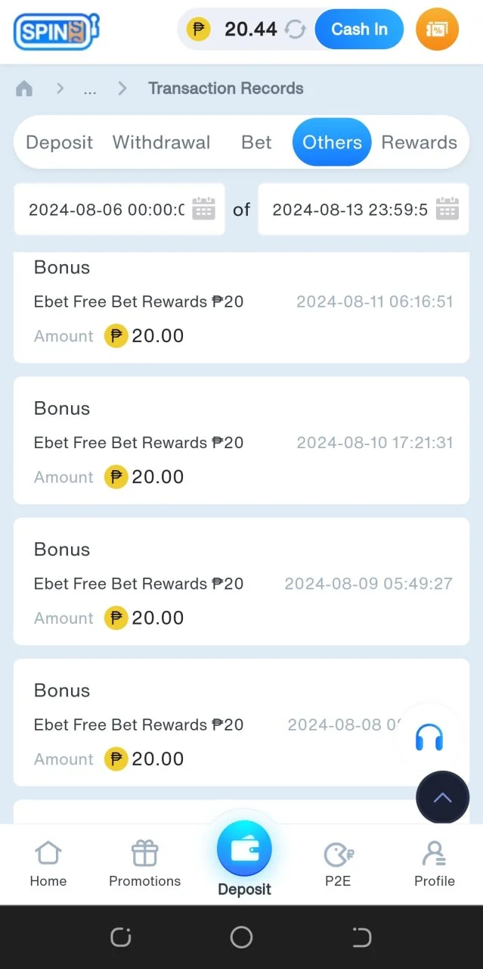This screenshot has height=969, width=483.
Task: Tap the central Deposit wallet button
Action: pos(244,849)
